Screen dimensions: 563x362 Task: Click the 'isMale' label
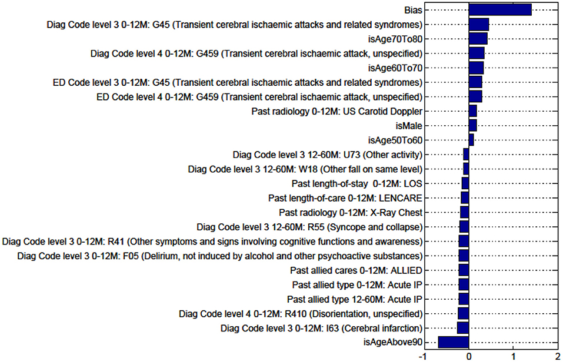pos(409,126)
